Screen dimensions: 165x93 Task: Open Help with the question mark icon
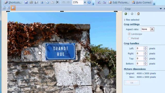pos(89,2)
